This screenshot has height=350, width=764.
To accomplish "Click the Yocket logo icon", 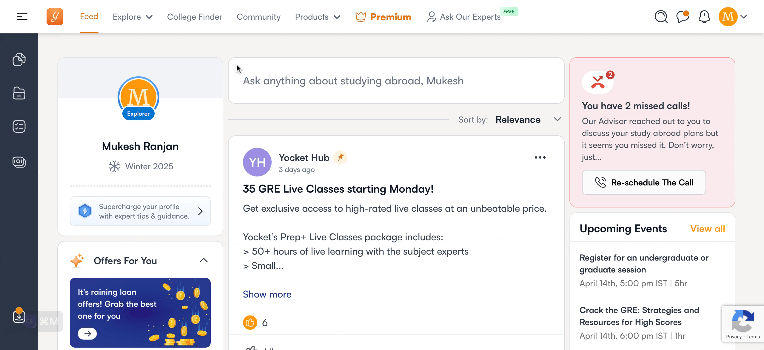I will pos(55,17).
